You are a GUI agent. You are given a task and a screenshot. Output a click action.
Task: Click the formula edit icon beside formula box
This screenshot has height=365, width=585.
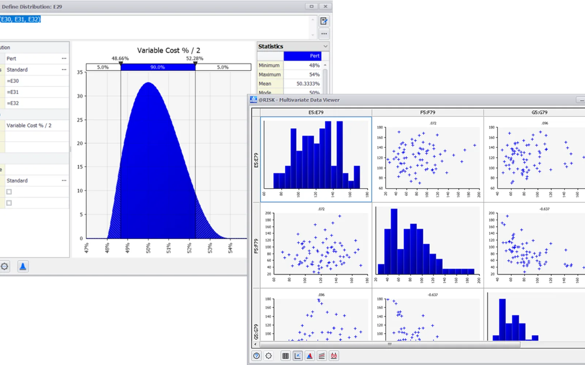(324, 21)
